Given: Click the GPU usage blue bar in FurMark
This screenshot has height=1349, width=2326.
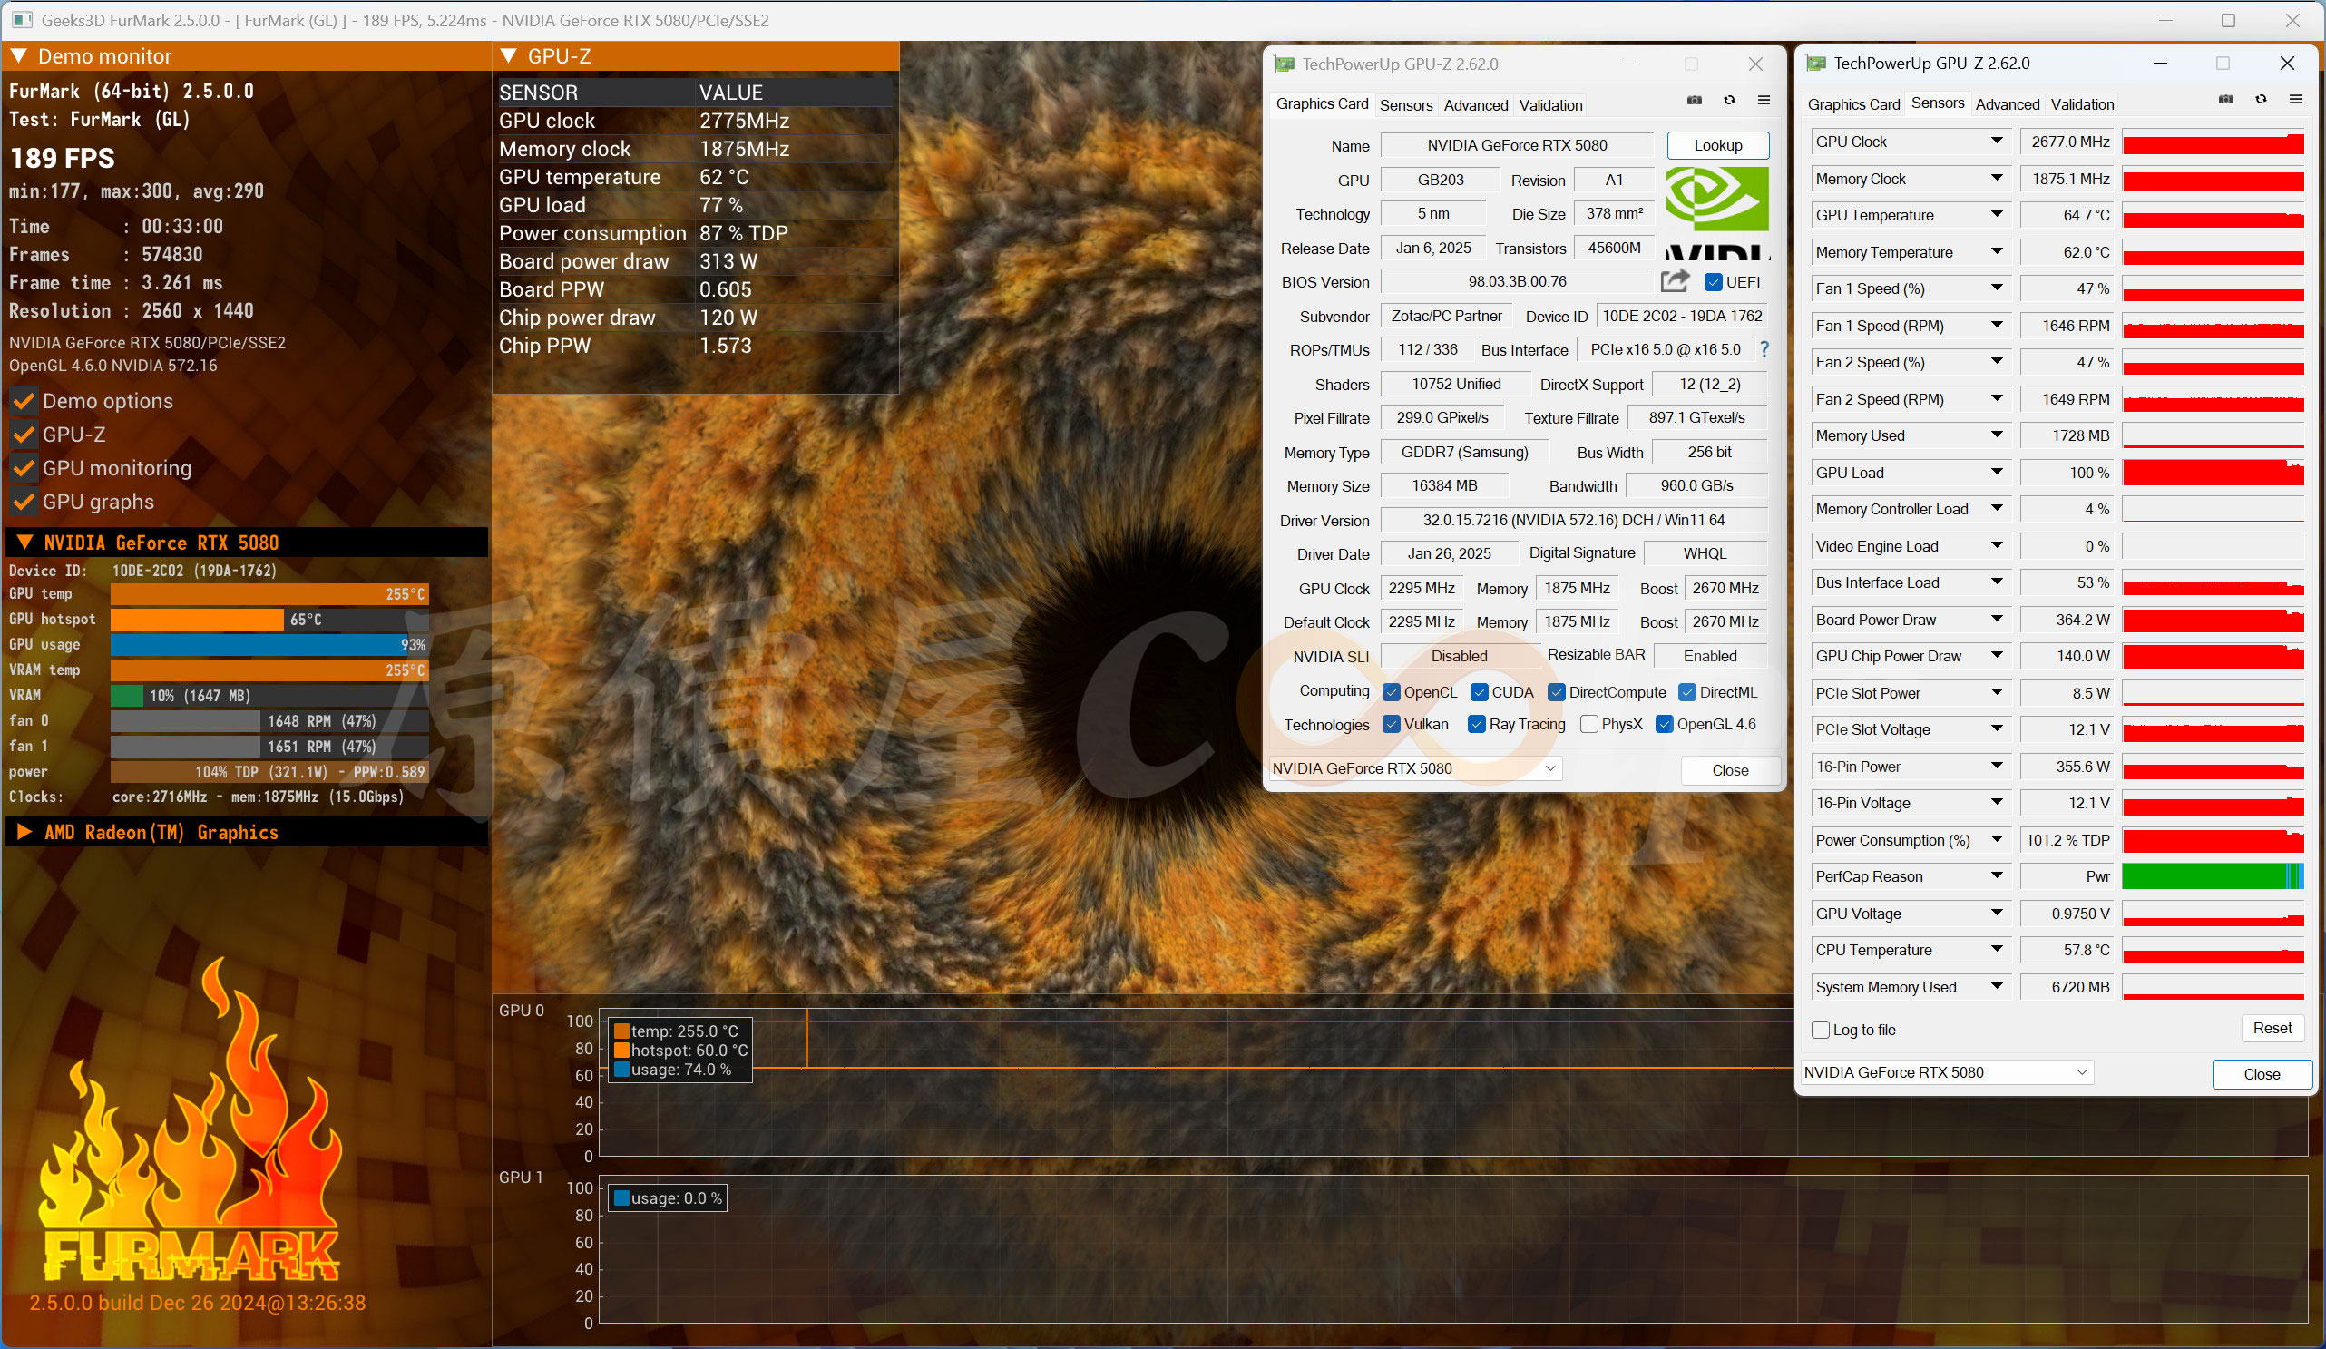Looking at the screenshot, I should (269, 644).
